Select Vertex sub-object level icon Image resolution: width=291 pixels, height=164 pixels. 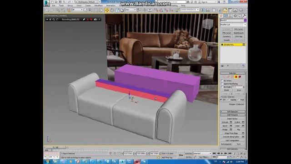click(224, 77)
